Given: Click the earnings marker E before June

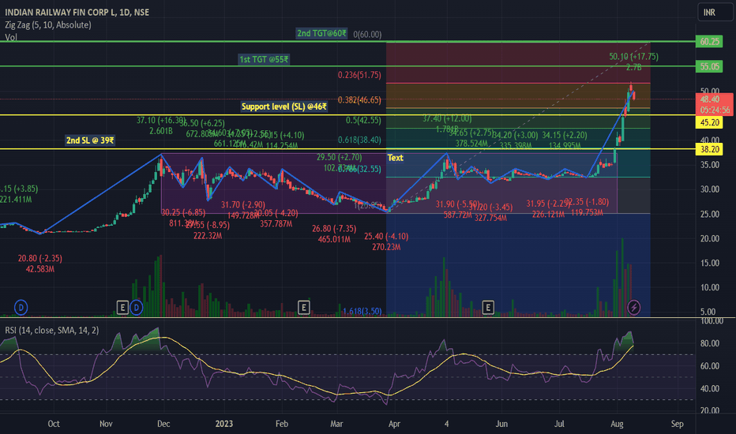Looking at the screenshot, I should point(488,308).
